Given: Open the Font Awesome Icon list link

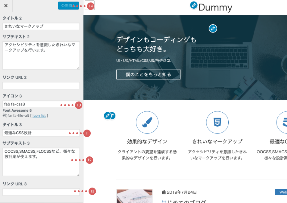Looking at the screenshot, I should pyautogui.click(x=39, y=115).
